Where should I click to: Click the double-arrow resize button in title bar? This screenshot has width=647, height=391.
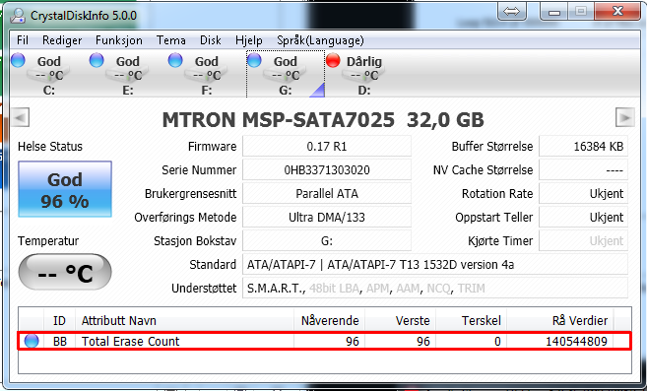512,12
